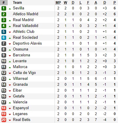Click the red down arrow beside Barcelona

10,56
